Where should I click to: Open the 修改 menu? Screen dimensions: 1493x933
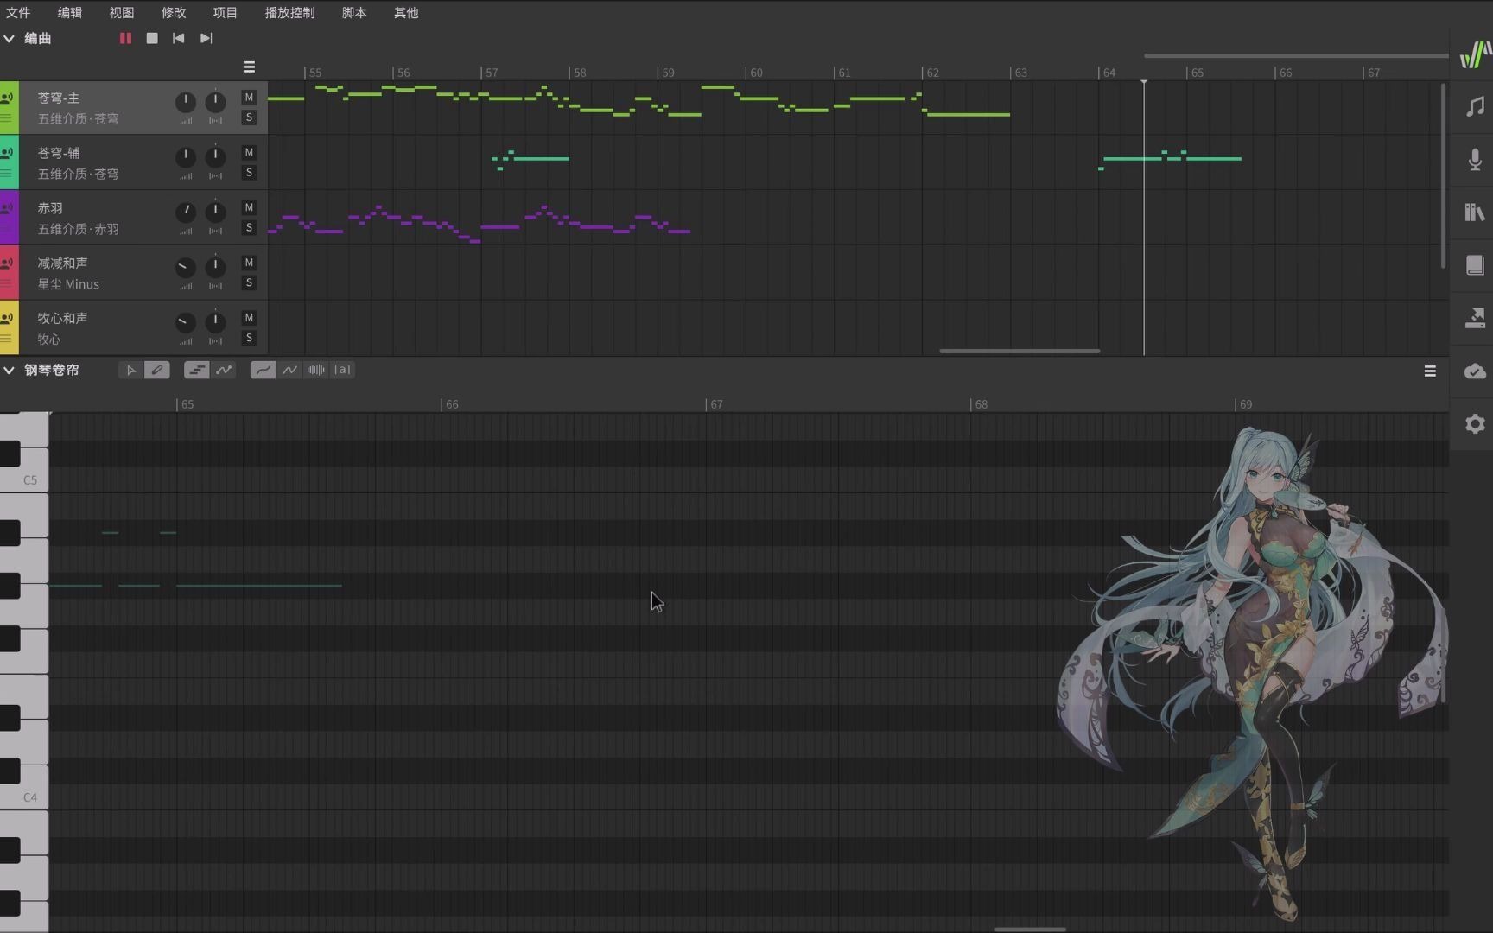(x=174, y=13)
